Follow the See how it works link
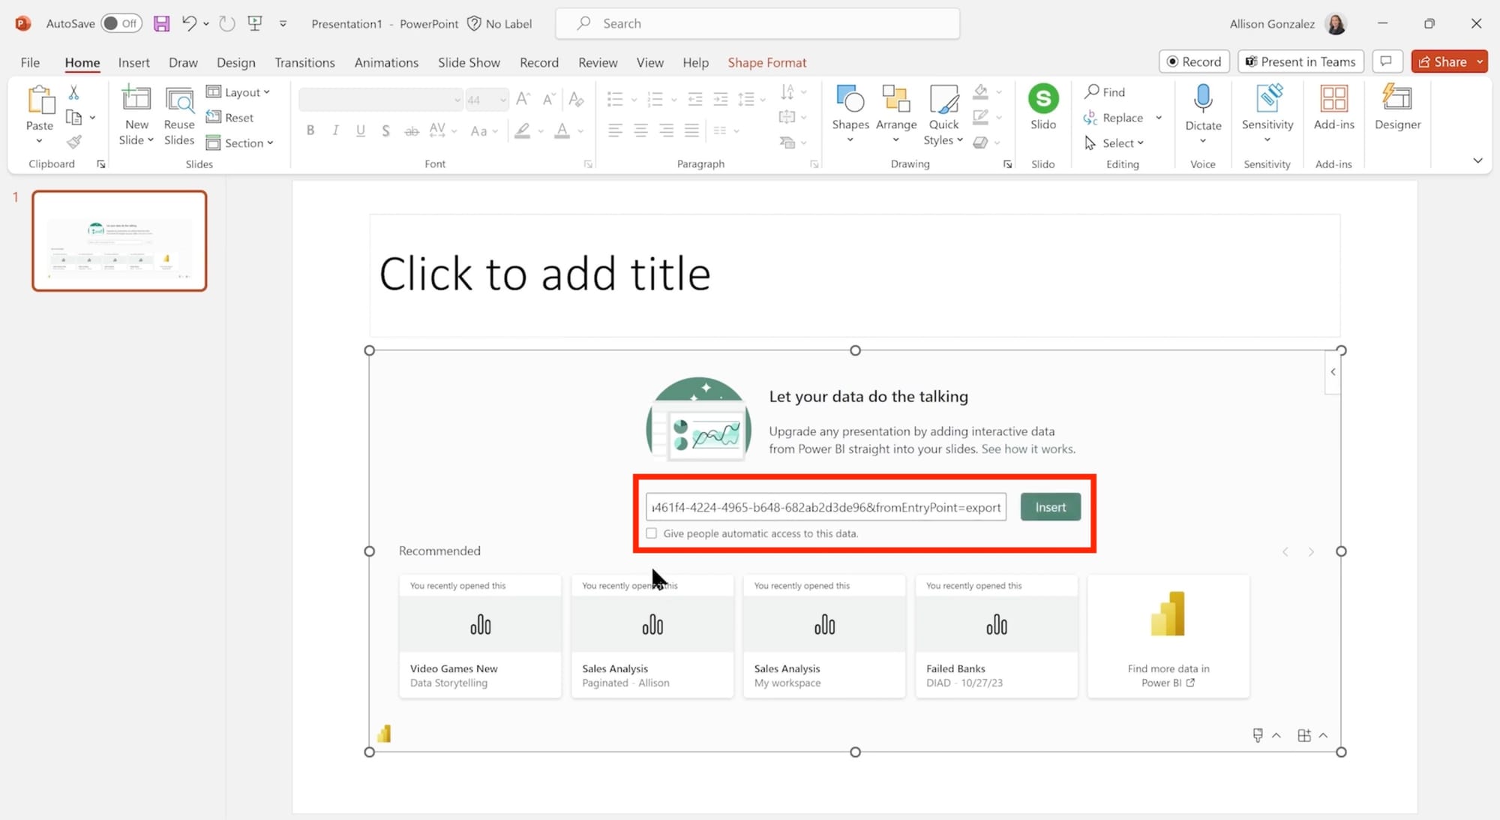1500x820 pixels. pos(1028,449)
